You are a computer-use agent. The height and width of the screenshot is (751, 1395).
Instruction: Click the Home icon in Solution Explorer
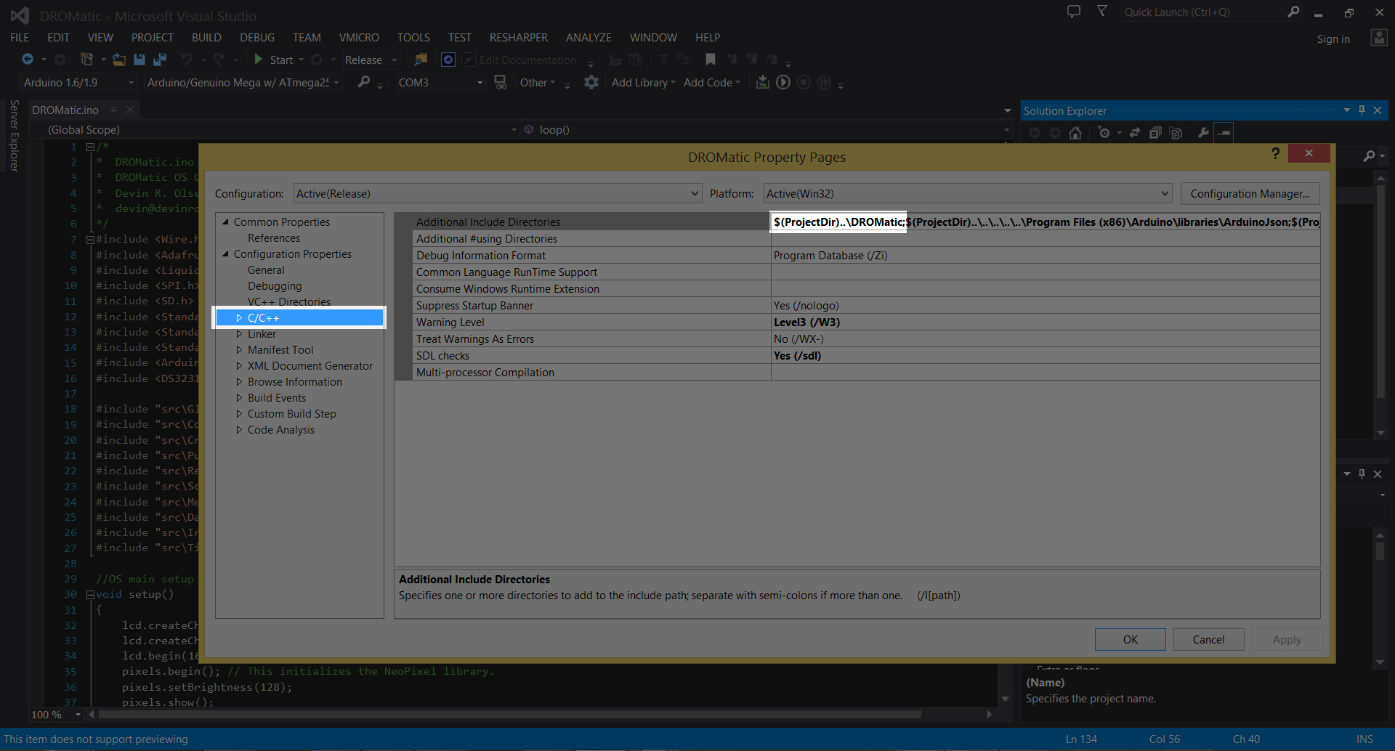[x=1075, y=133]
